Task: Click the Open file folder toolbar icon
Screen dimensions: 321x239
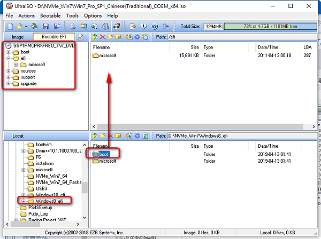Action: (20, 26)
